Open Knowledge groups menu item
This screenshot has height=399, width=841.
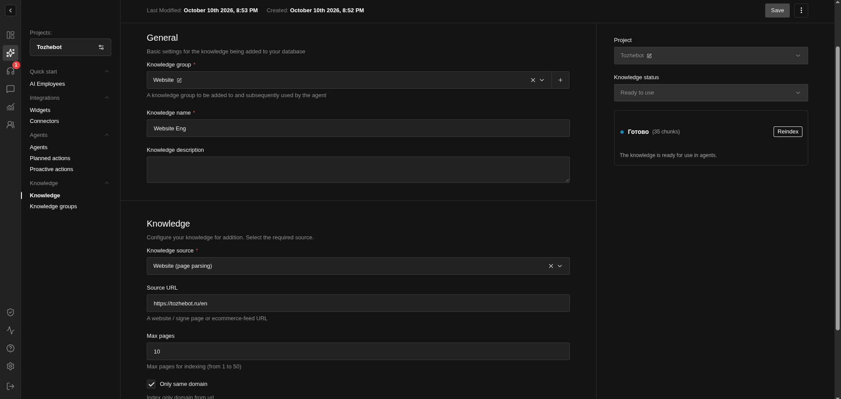(x=53, y=206)
